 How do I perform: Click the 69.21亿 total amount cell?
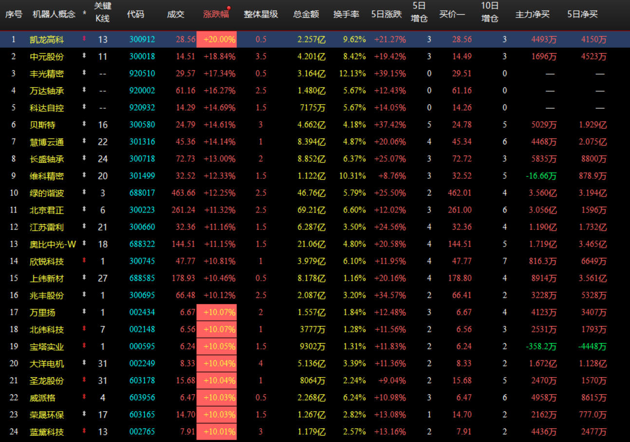point(312,210)
